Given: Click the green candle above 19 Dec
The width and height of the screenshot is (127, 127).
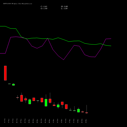Looking at the screenshot, I should (x=78, y=110).
